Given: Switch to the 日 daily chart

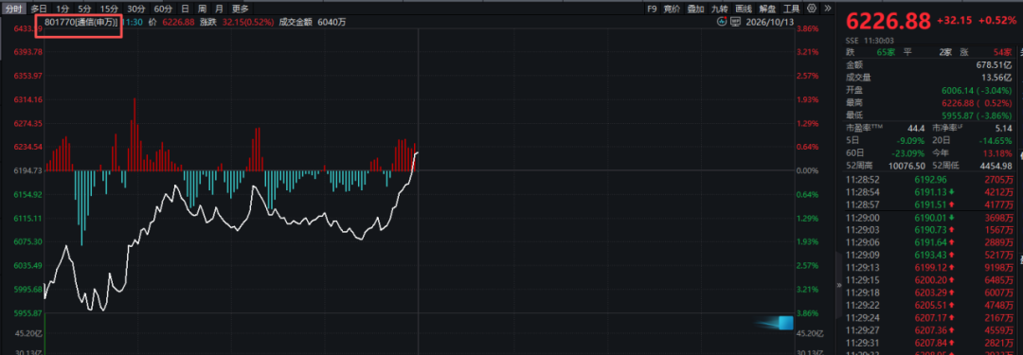Looking at the screenshot, I should coord(186,9).
